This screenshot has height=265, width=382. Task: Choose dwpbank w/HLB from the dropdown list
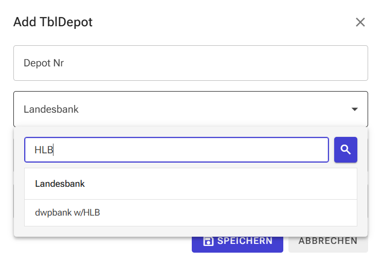tap(67, 213)
